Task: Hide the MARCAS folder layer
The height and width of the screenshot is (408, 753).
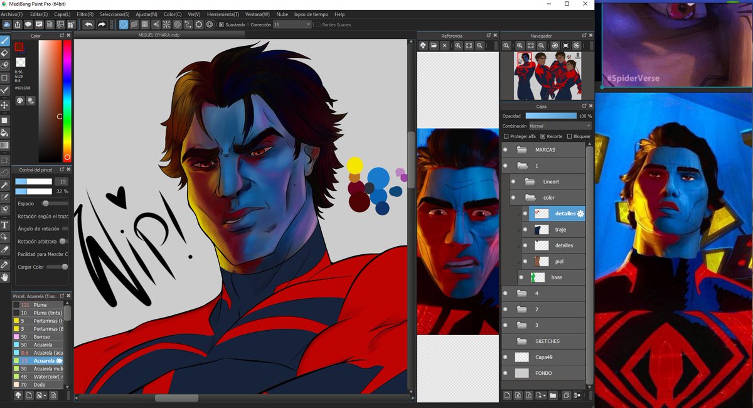Action: pyautogui.click(x=505, y=150)
